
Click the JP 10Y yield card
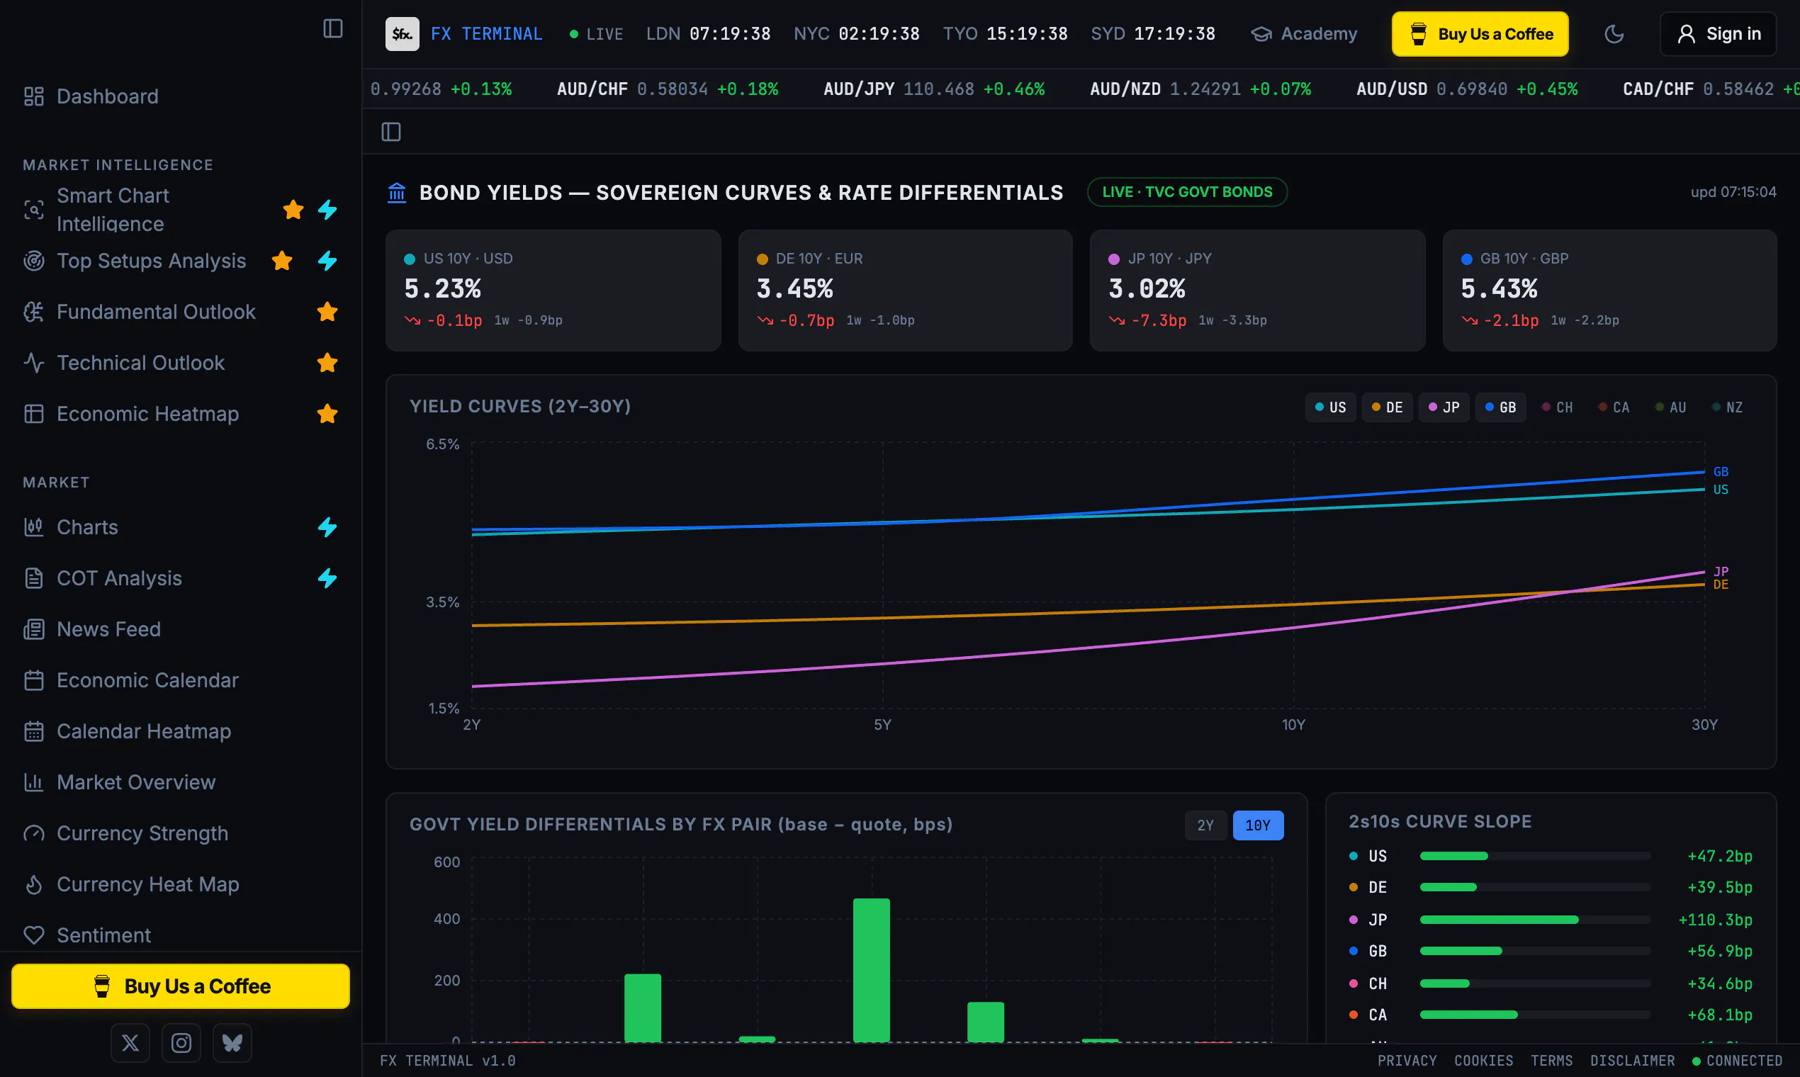coord(1257,291)
